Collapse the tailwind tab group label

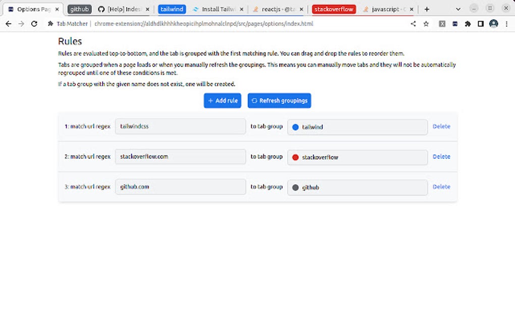[172, 9]
